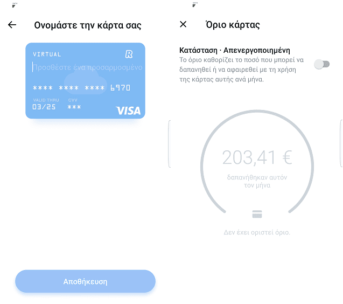Click the status icon above the back arrow
Viewport: 343px width, 304px height.
tap(15, 5)
